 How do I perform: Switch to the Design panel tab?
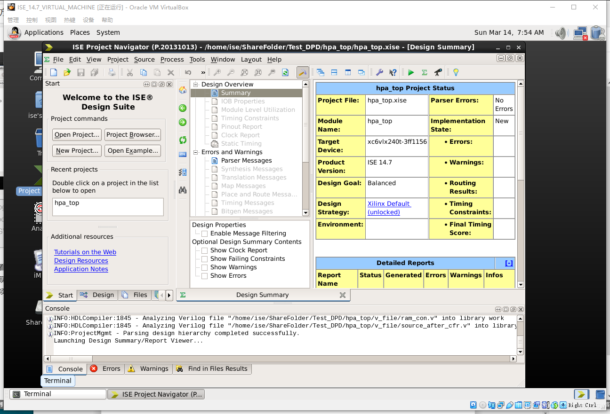click(x=97, y=295)
